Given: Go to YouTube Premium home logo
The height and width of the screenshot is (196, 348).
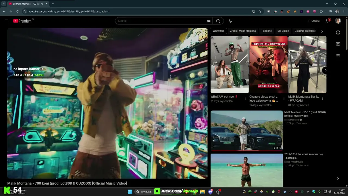Looking at the screenshot, I should click(22, 21).
